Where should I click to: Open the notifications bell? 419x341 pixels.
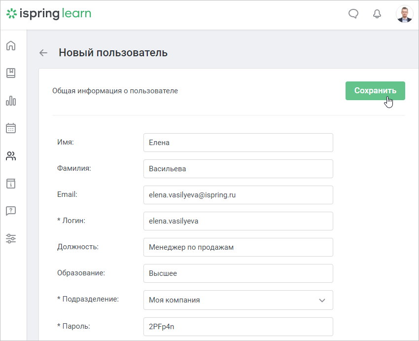[377, 14]
